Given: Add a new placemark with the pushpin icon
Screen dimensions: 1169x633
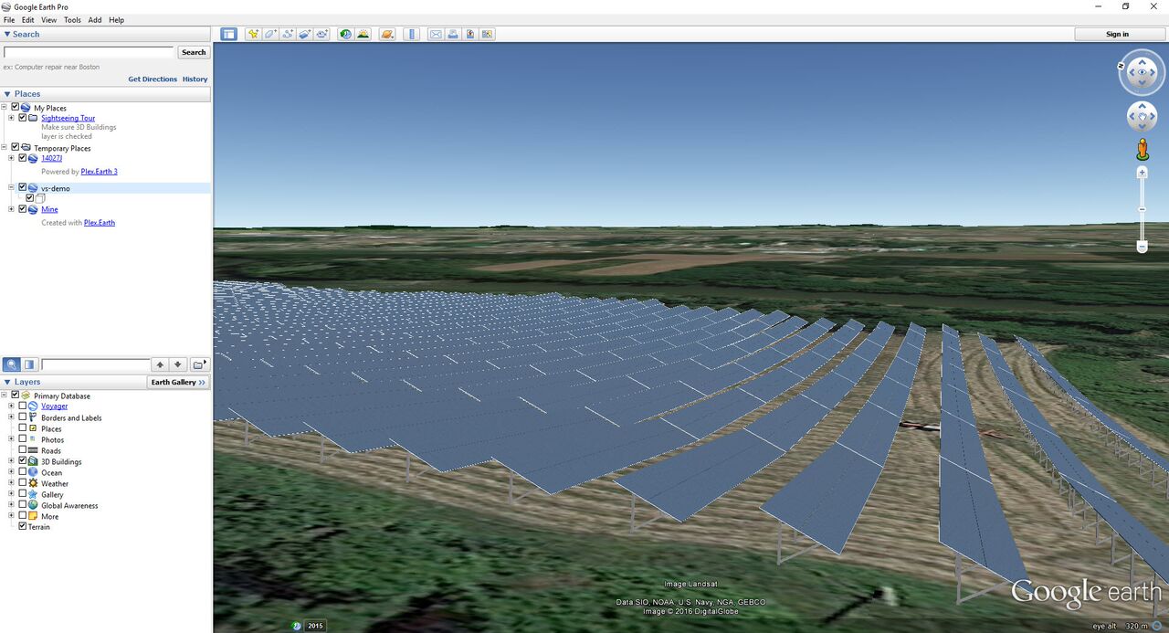Looking at the screenshot, I should pyautogui.click(x=253, y=34).
